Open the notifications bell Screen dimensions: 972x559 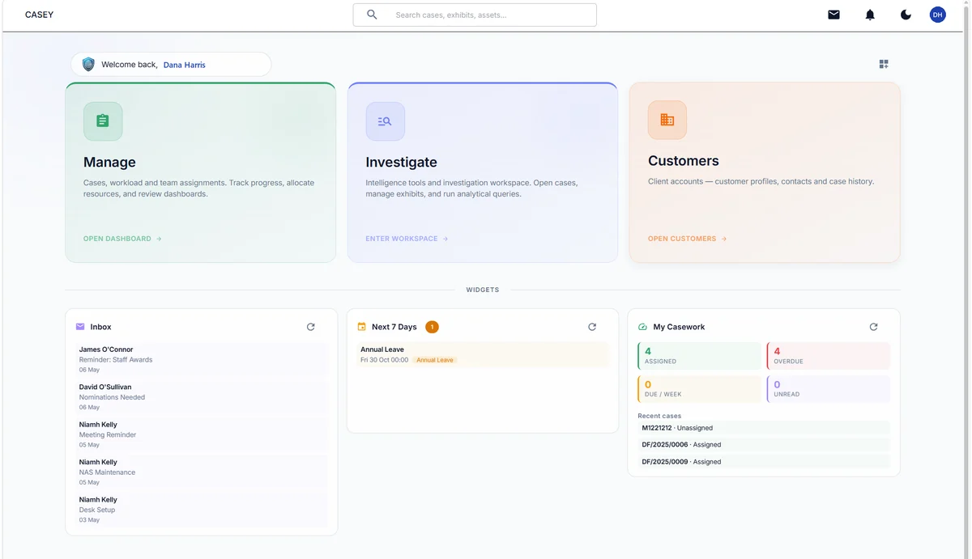click(870, 15)
